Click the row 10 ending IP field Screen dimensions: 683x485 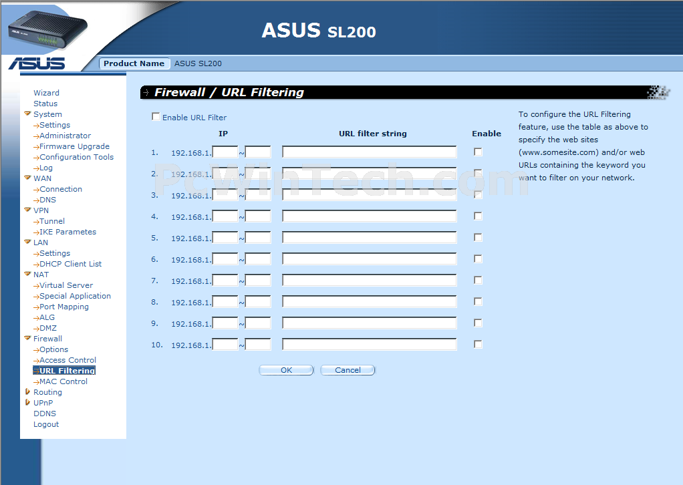pos(258,344)
